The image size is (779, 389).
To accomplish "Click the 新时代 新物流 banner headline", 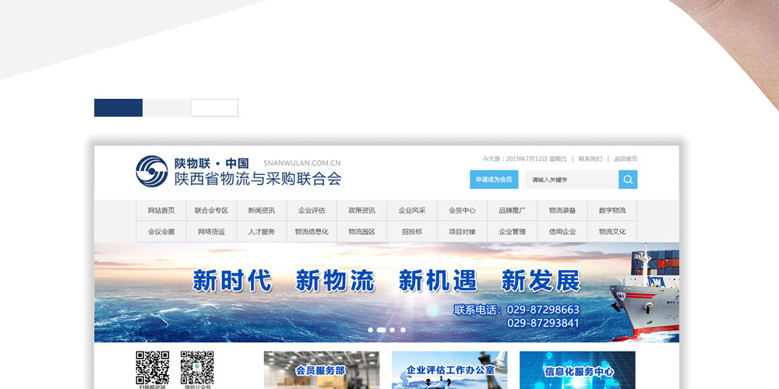I will (x=284, y=281).
